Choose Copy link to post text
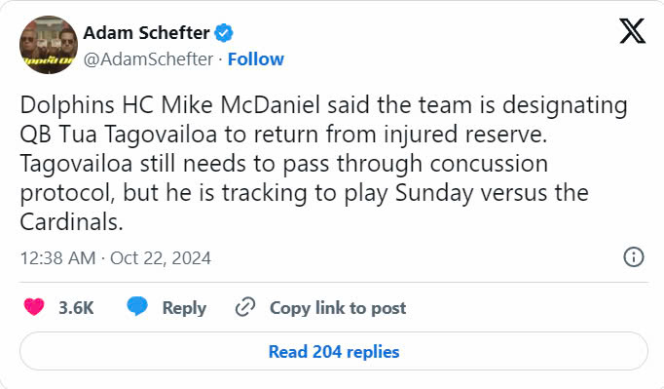664x389 pixels. [338, 308]
